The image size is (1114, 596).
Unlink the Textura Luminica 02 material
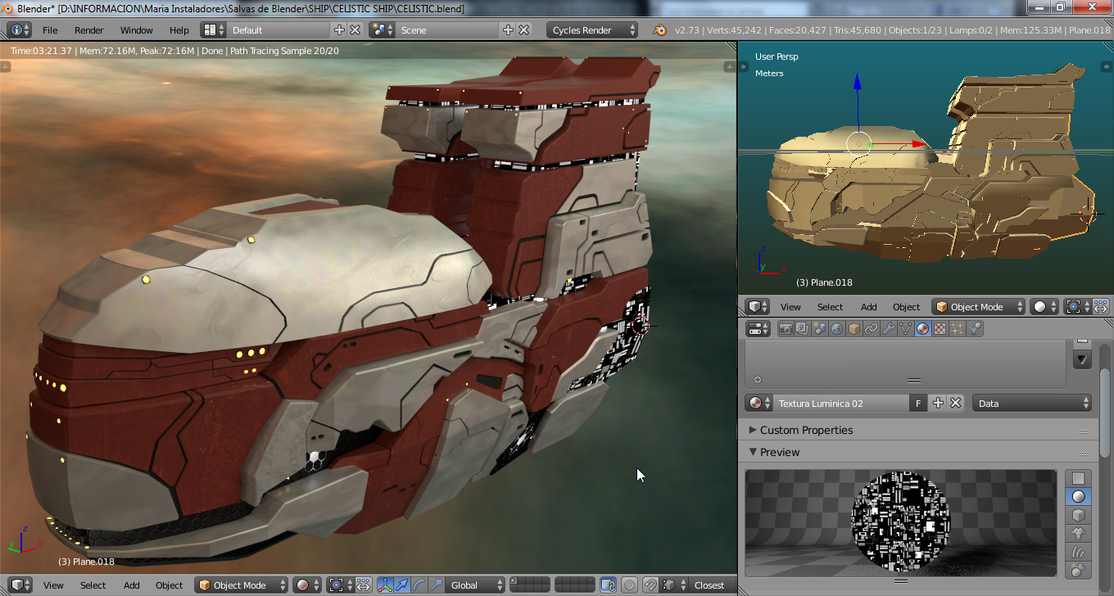coord(955,404)
